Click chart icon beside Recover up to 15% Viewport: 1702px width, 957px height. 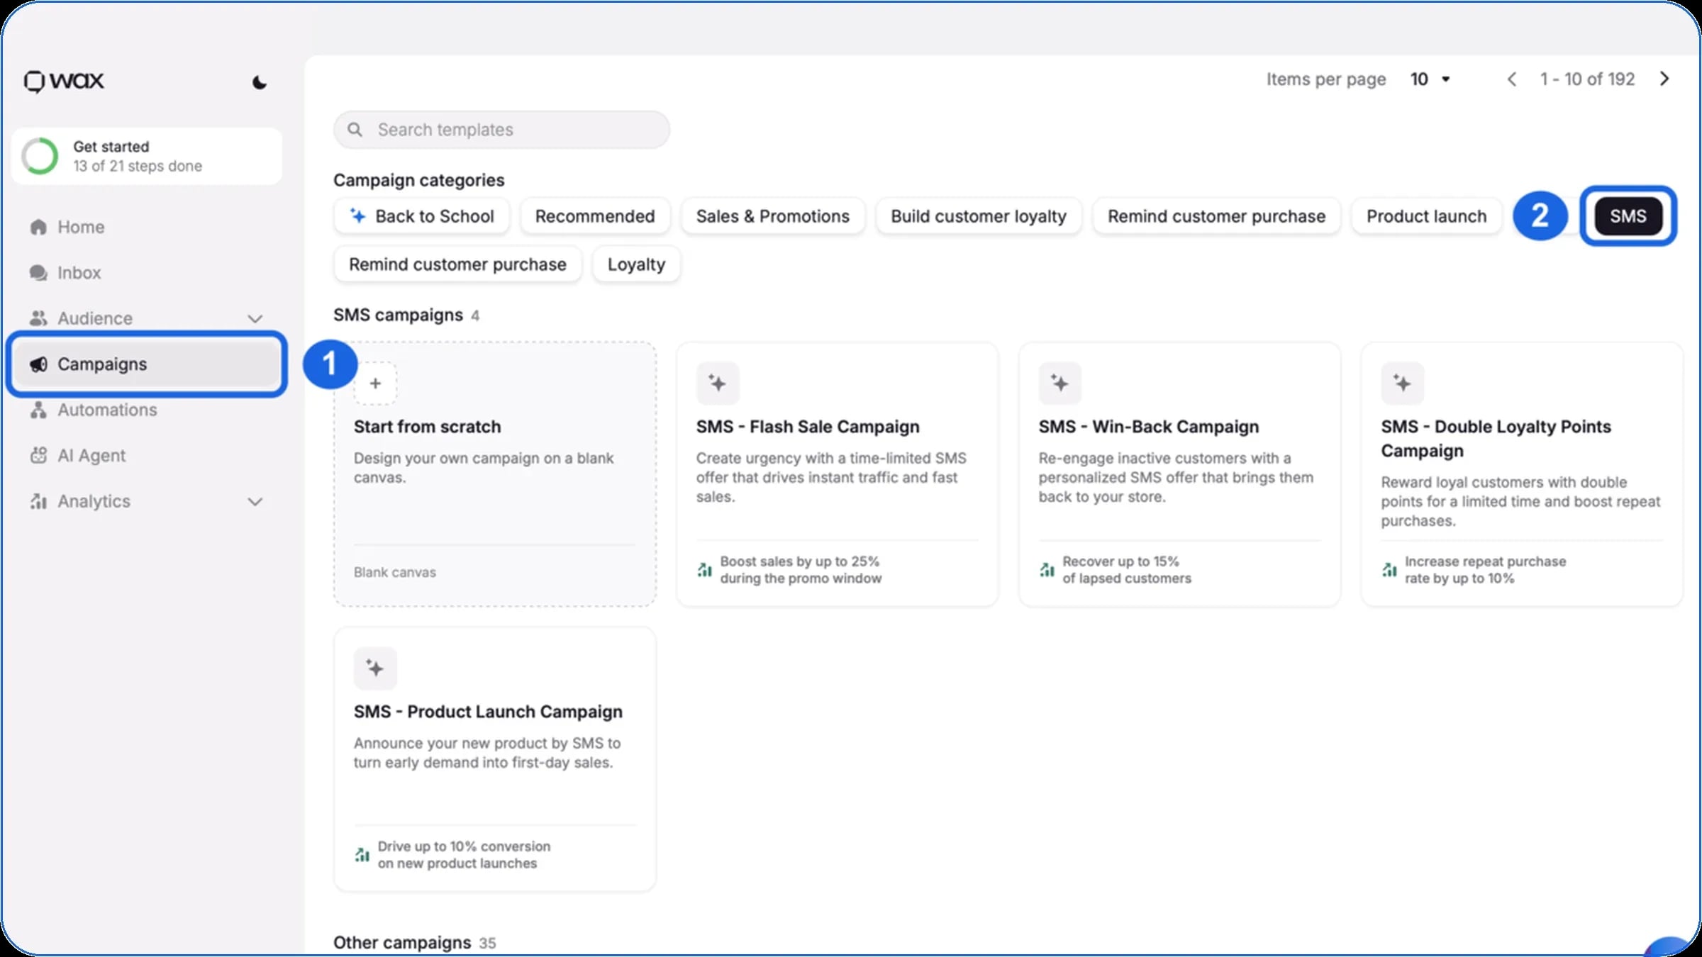1047,570
